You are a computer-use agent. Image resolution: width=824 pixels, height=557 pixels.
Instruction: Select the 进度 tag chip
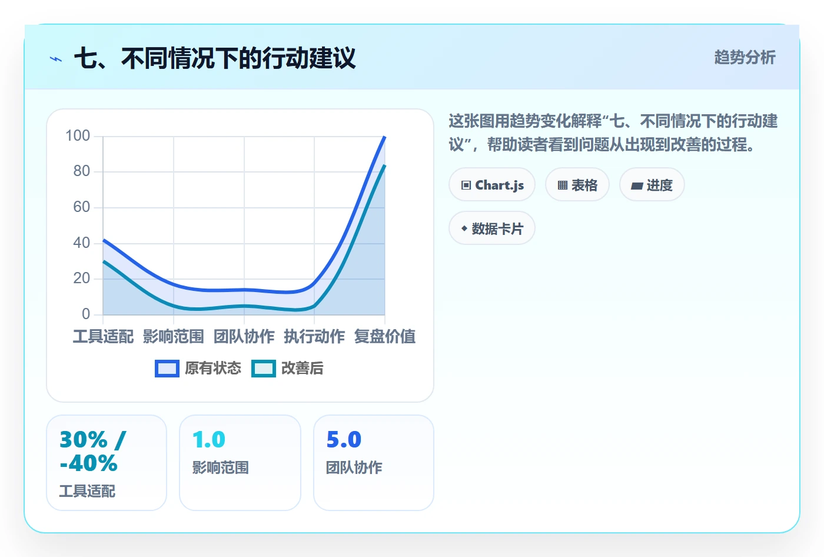pos(652,185)
